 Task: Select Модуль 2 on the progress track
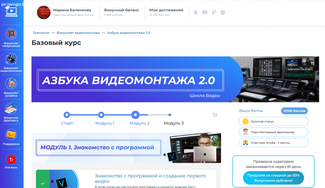136,115
